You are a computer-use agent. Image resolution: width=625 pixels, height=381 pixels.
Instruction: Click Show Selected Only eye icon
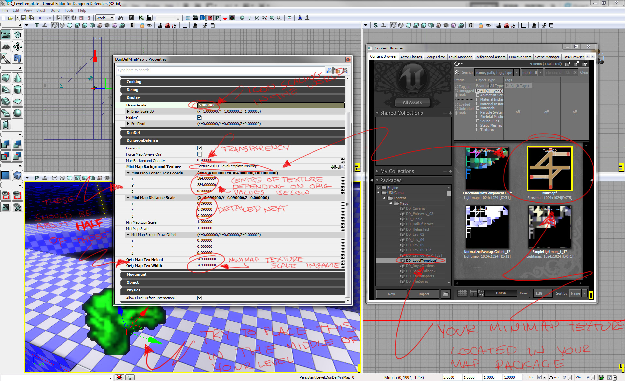pos(6,195)
